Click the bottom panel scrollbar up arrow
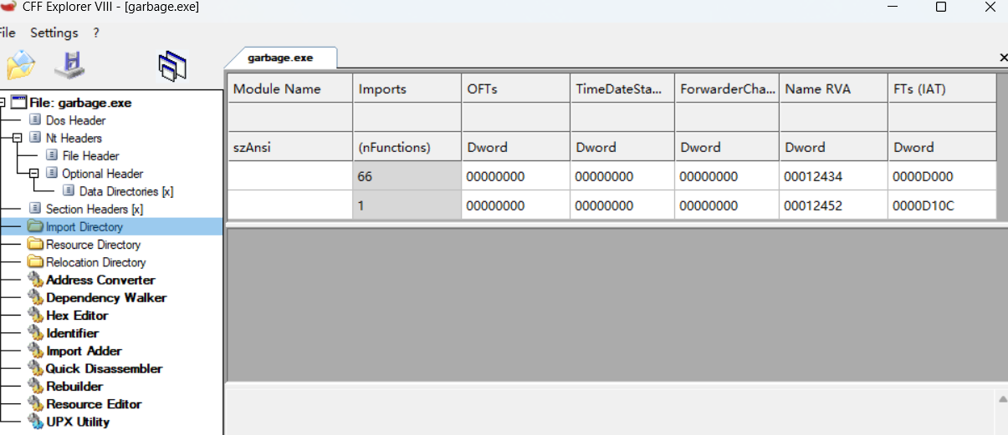Screen dimensions: 1008x435 [1002, 400]
